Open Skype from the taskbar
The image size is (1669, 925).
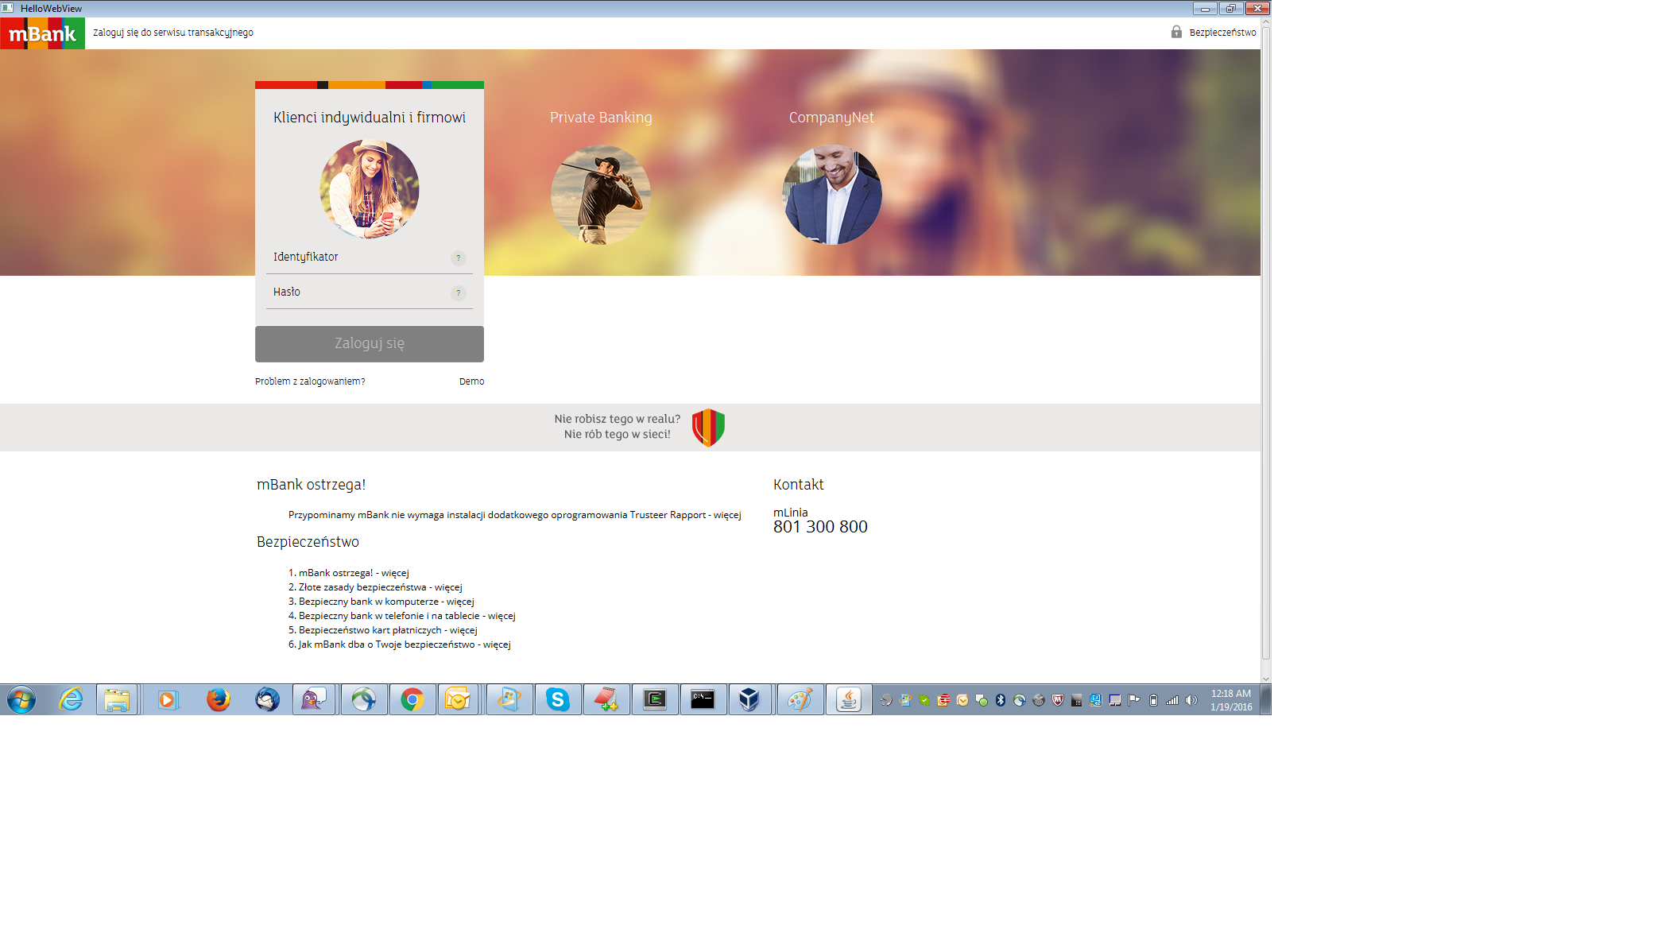558,699
